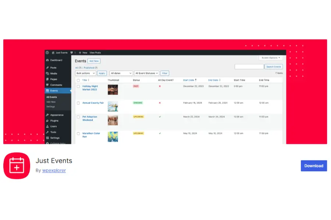This screenshot has width=331, height=220.
Task: Open the Holiday Night Market 2023 event title
Action: click(x=90, y=88)
